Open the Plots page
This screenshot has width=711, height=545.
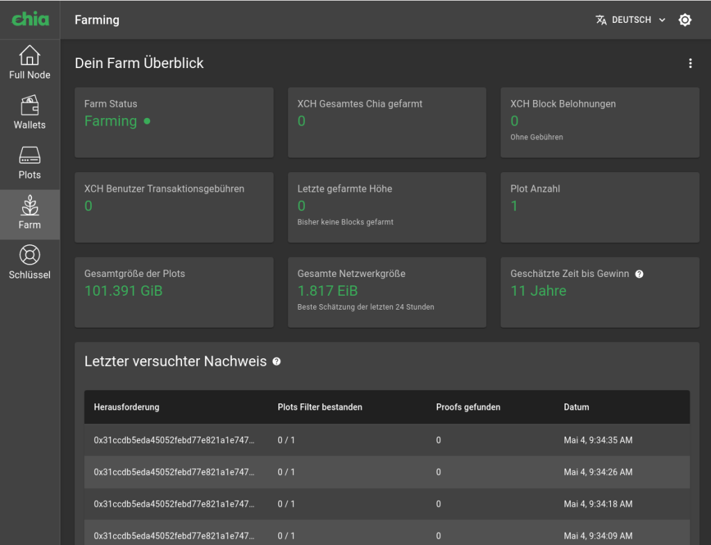coord(30,162)
